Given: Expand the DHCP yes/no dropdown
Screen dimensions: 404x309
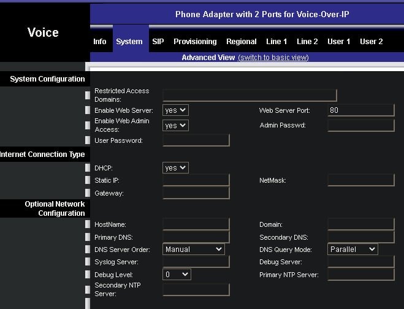Looking at the screenshot, I should (175, 168).
